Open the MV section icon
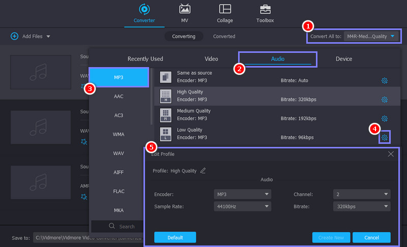 (185, 9)
